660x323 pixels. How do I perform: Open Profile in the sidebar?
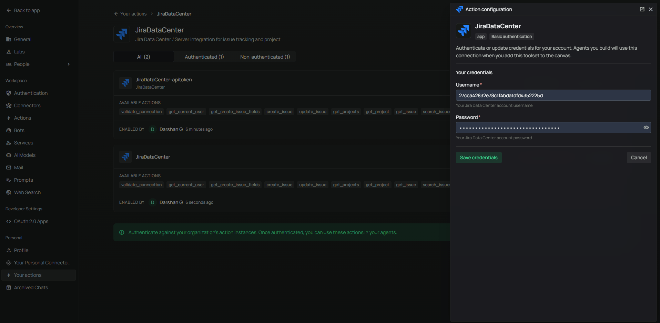pyautogui.click(x=39, y=250)
